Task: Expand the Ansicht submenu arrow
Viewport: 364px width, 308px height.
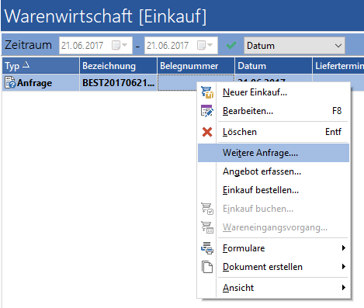Action: pos(344,288)
